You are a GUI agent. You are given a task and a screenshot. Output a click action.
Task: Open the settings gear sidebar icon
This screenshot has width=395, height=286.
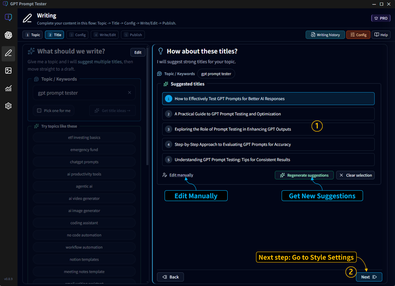(x=8, y=106)
